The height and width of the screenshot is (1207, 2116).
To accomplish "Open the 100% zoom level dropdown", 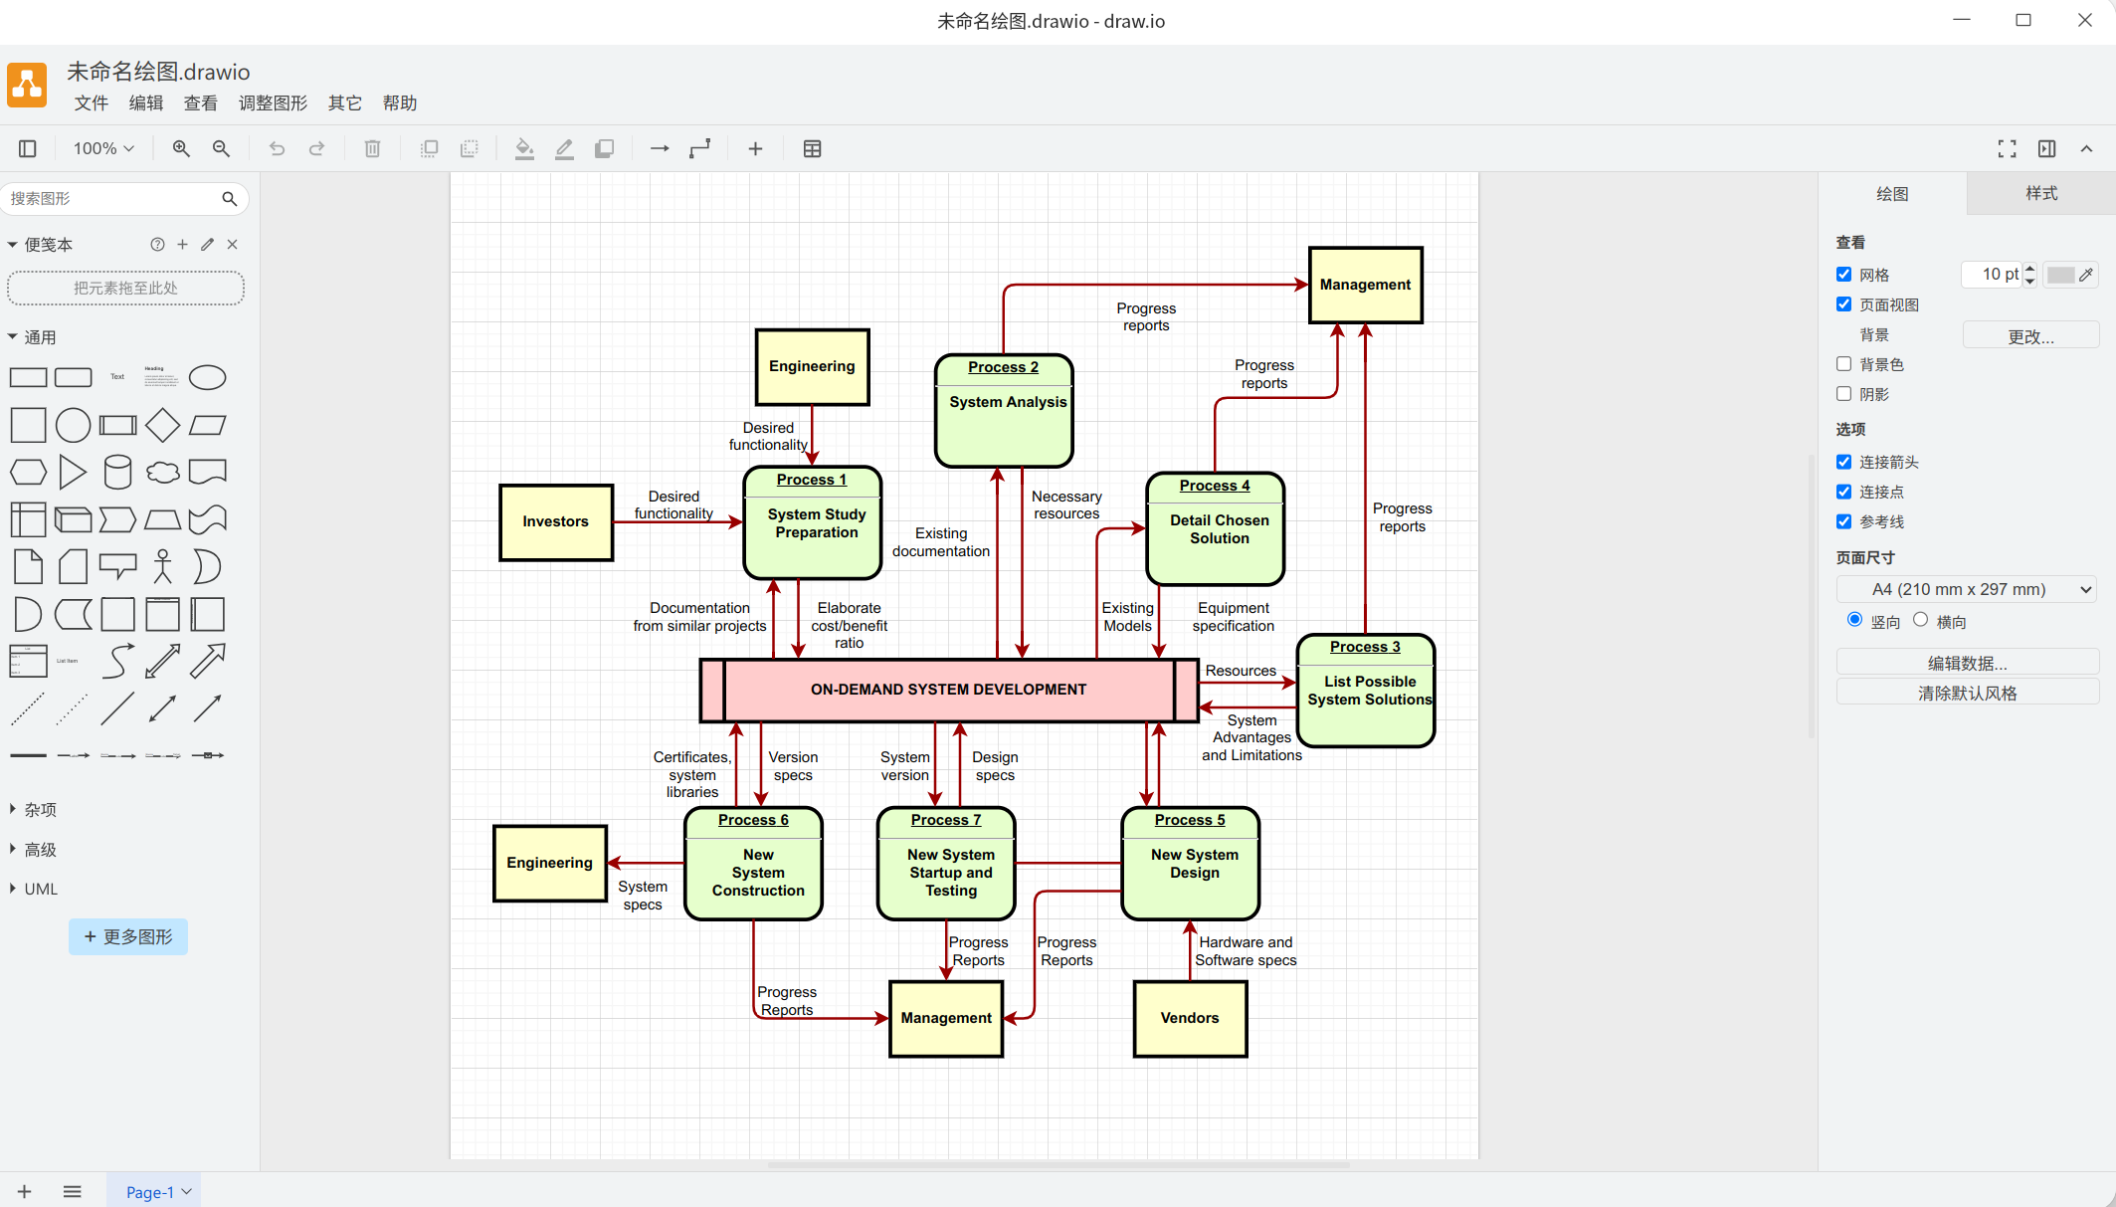I will tap(103, 148).
